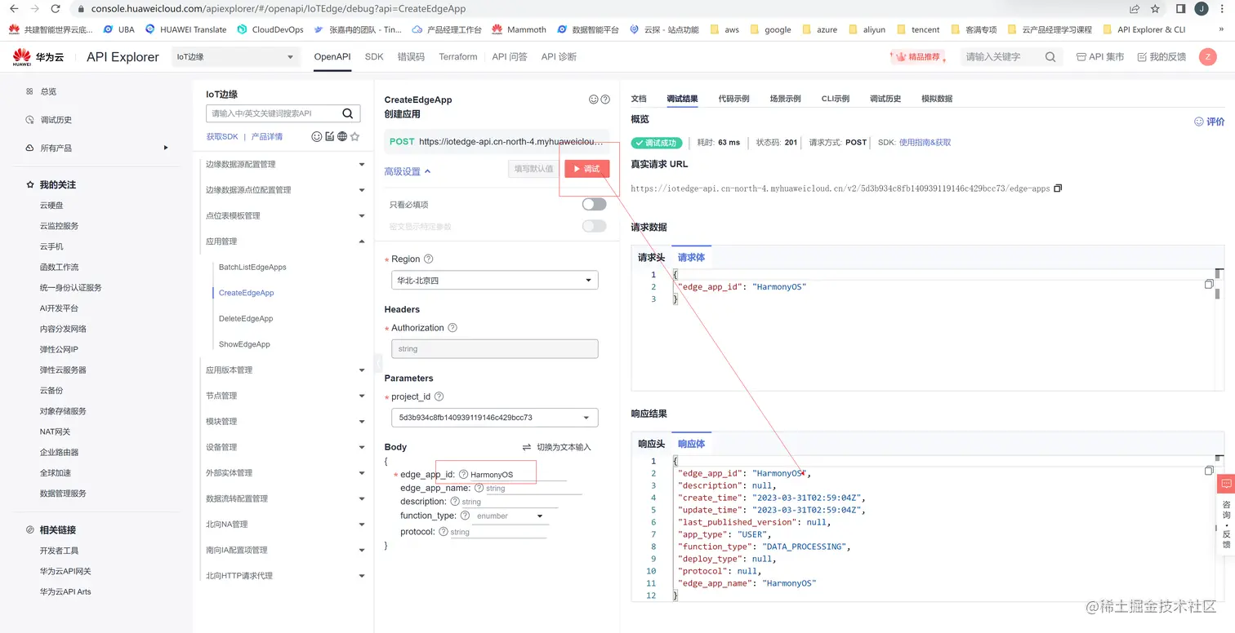This screenshot has width=1235, height=633.
Task: Click the browser back arrow
Action: (x=14, y=8)
